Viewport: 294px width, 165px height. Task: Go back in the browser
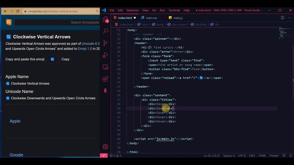(6, 11)
